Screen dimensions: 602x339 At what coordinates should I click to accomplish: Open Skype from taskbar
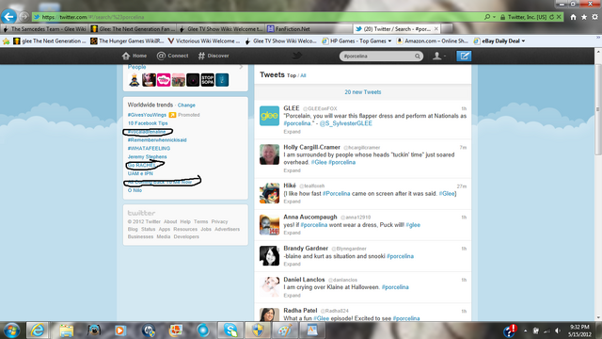pyautogui.click(x=230, y=331)
